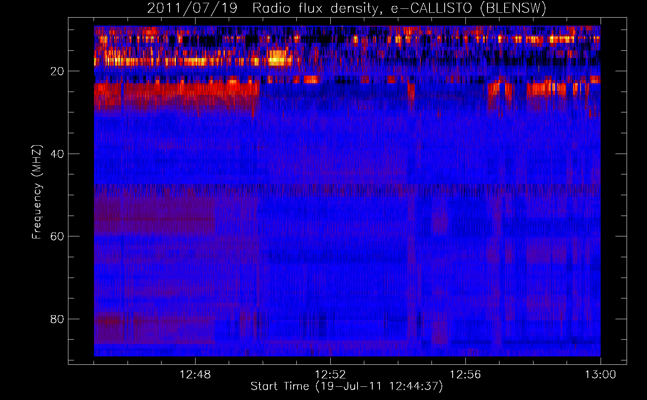647x400 pixels.
Task: Click the 12:56 time tick label
Action: click(465, 375)
